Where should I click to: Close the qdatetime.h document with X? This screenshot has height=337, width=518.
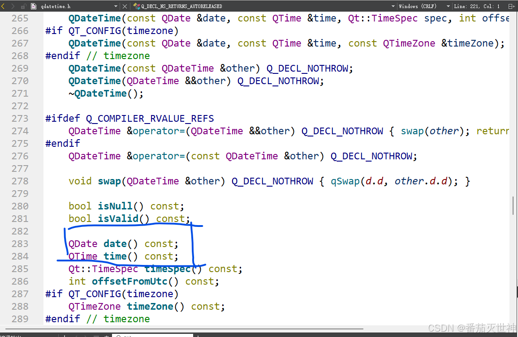pos(125,6)
